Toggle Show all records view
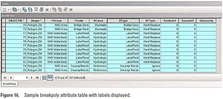Screen dimensions: 223x99 (44, 78)
